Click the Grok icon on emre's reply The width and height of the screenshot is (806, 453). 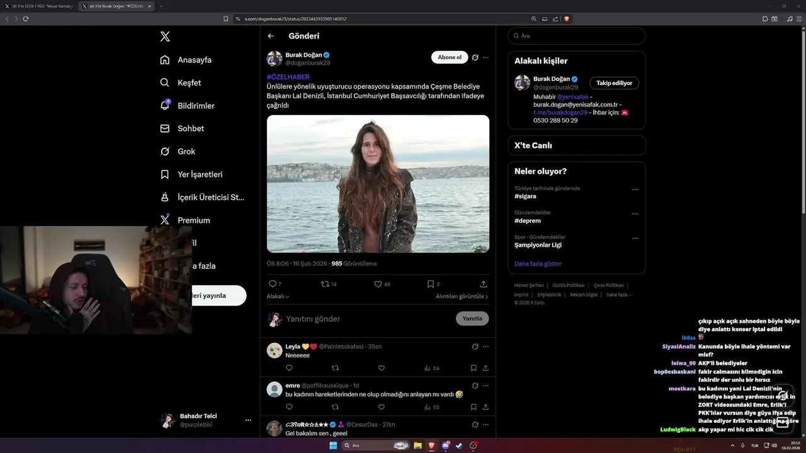[x=475, y=385]
